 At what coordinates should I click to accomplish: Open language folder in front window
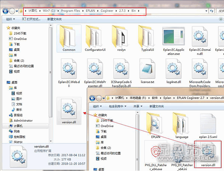[182, 125]
